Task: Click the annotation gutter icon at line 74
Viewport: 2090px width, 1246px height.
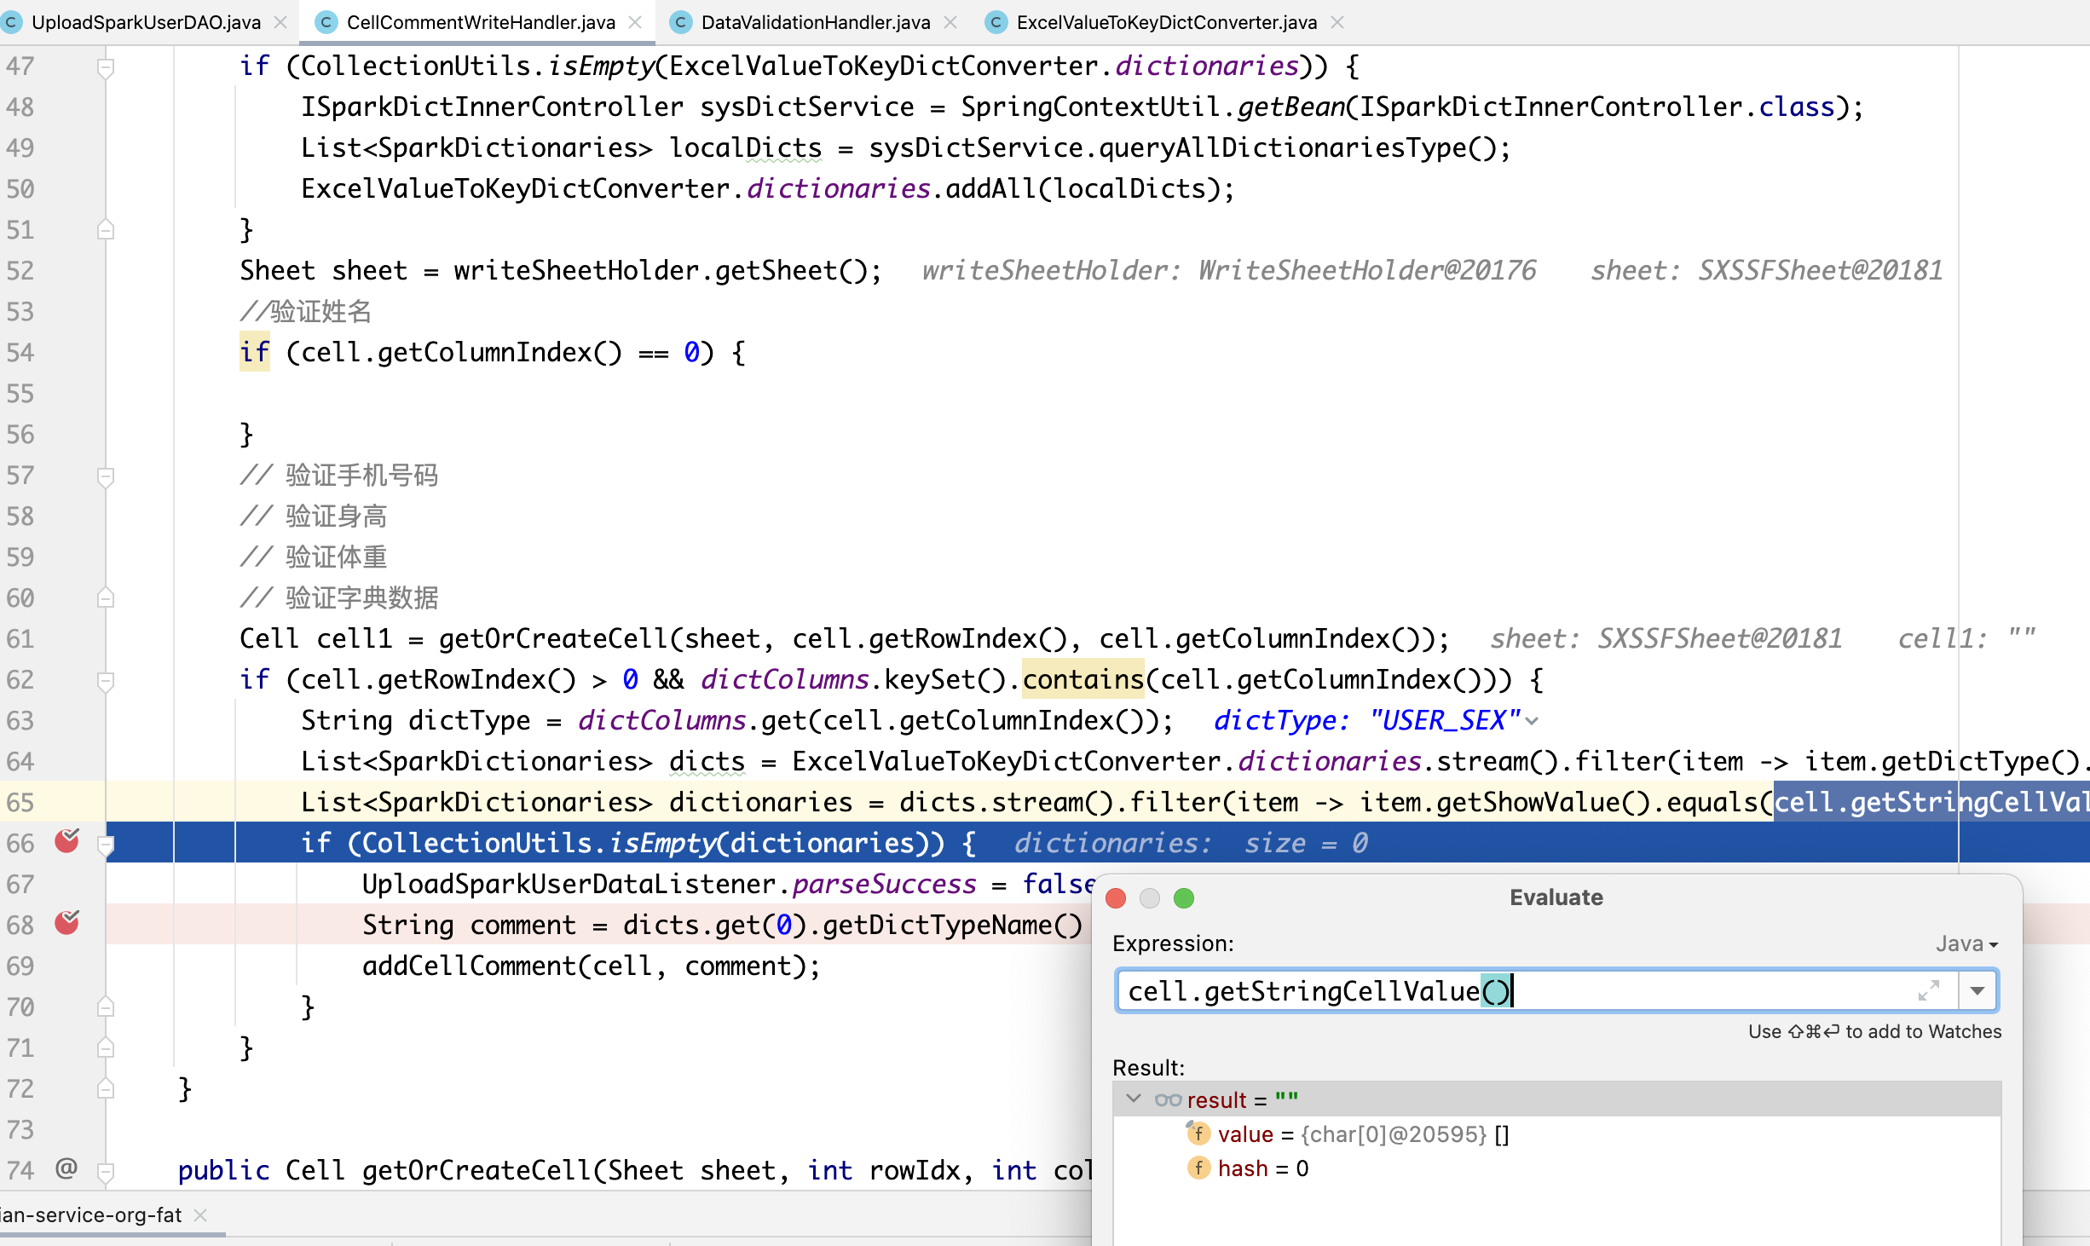Action: coord(66,1168)
